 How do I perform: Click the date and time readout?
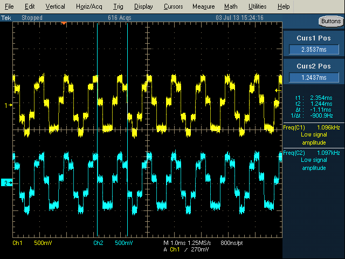tap(239, 18)
